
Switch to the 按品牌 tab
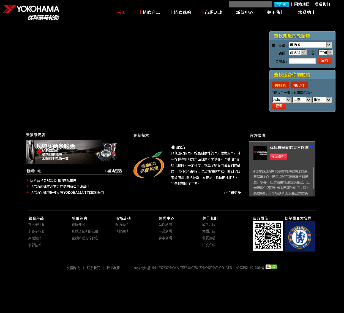(280, 85)
